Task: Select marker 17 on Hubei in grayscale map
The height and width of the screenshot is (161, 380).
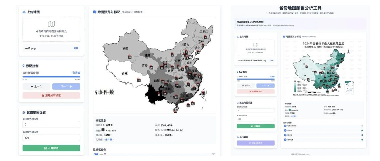Action: pyautogui.click(x=177, y=78)
